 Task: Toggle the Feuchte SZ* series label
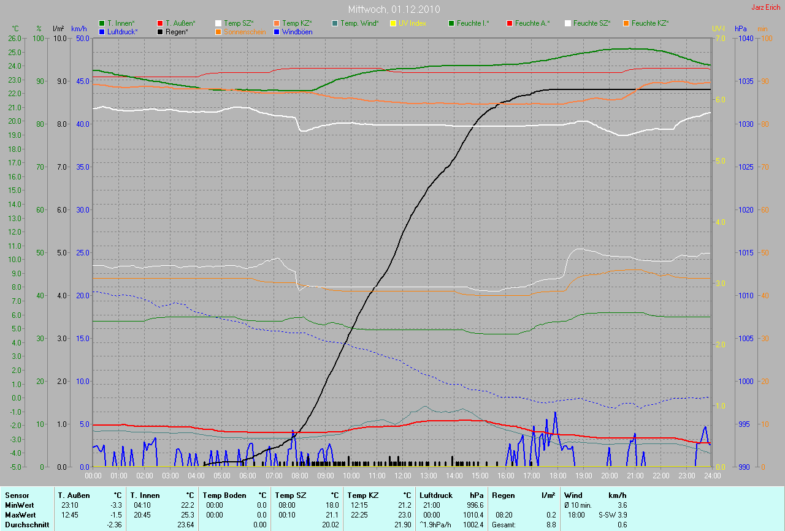click(591, 23)
